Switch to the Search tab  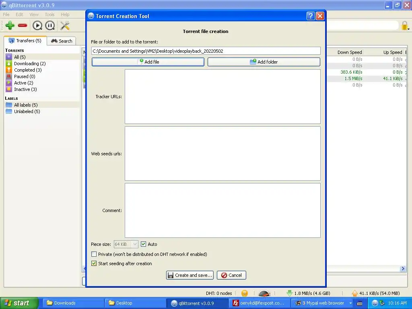(62, 41)
